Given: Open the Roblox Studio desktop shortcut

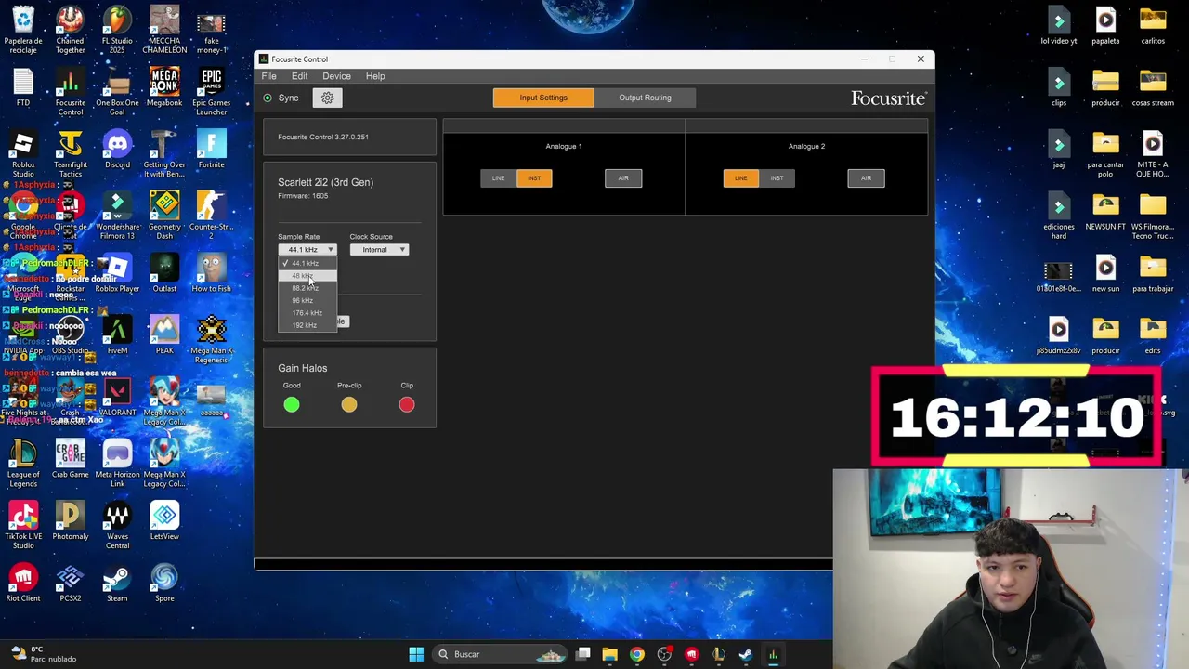Looking at the screenshot, I should click(23, 154).
